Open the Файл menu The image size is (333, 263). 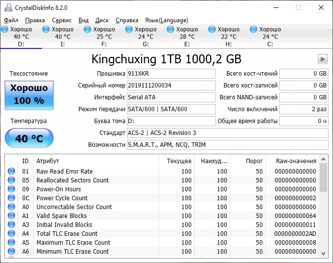11,20
